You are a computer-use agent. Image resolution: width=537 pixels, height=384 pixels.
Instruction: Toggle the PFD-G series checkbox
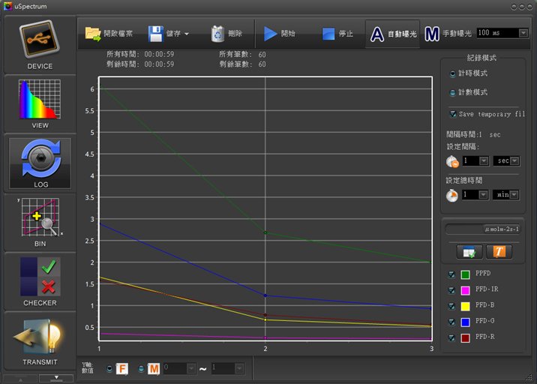(451, 322)
